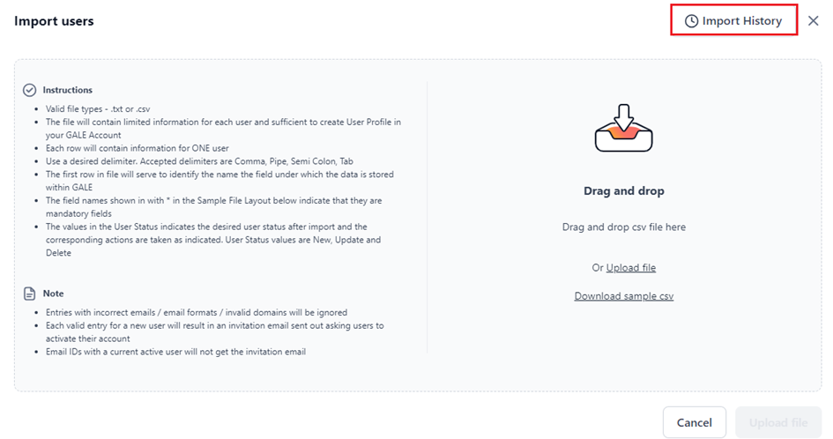Click the 'Use a desired delimiter' instruction
The width and height of the screenshot is (833, 439).
[x=199, y=161]
